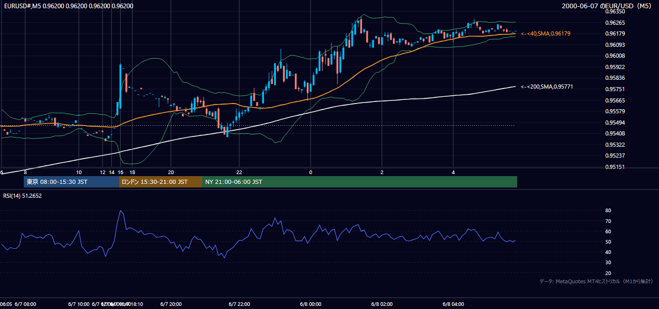Click the bottom date label '6/8 00:00'
Image resolution: width=659 pixels, height=309 pixels.
pos(310,304)
